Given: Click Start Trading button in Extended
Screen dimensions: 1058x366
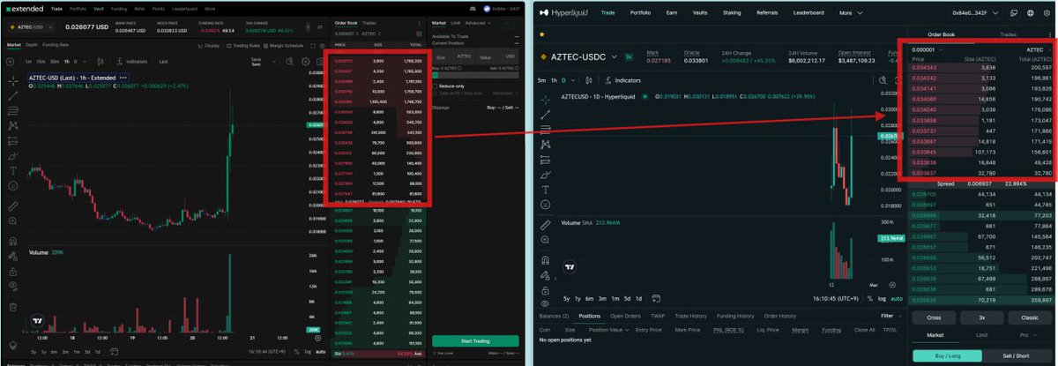Looking at the screenshot, I should pyautogui.click(x=475, y=341).
